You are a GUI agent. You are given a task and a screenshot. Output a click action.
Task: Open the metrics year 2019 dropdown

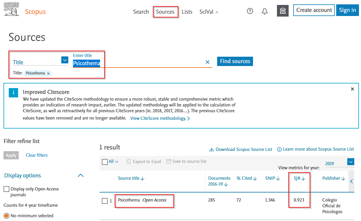click(350, 162)
